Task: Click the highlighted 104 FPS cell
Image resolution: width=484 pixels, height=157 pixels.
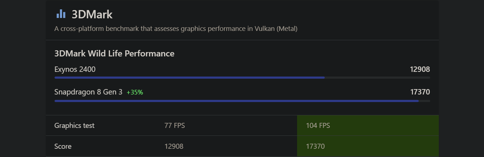Action: pos(368,125)
